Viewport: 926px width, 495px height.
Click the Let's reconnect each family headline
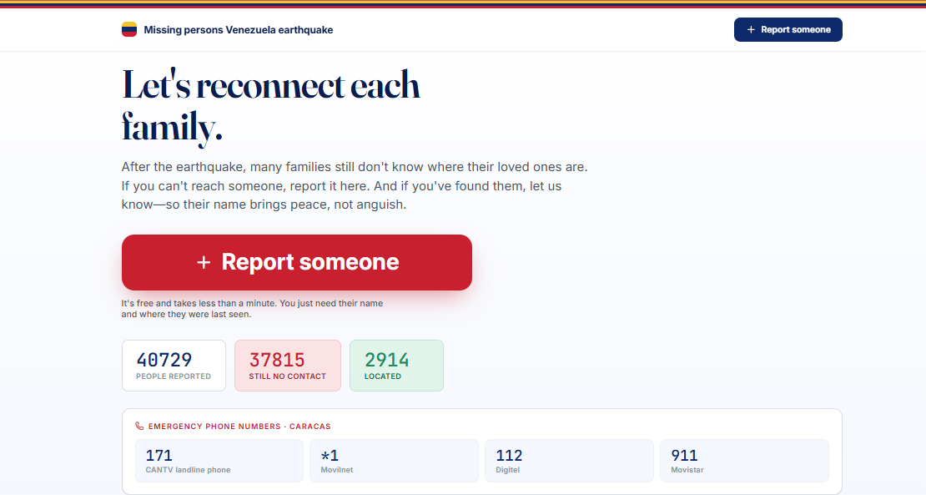click(x=270, y=106)
